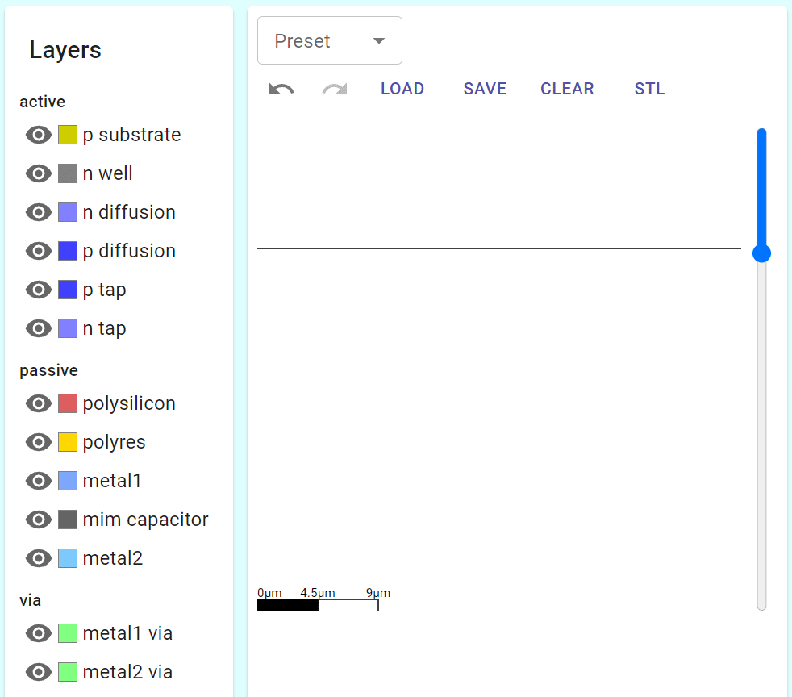
Task: Export with the STL button
Action: (649, 89)
